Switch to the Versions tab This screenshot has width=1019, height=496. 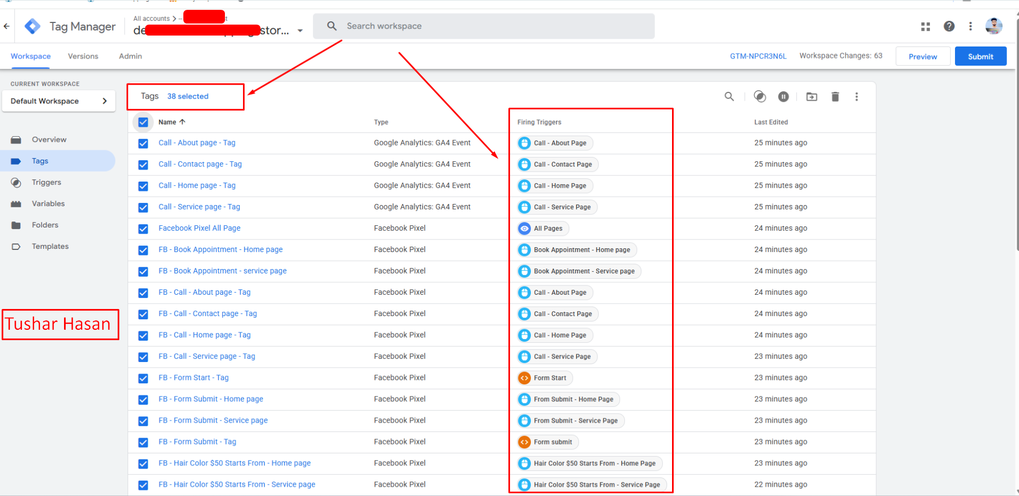(x=83, y=56)
